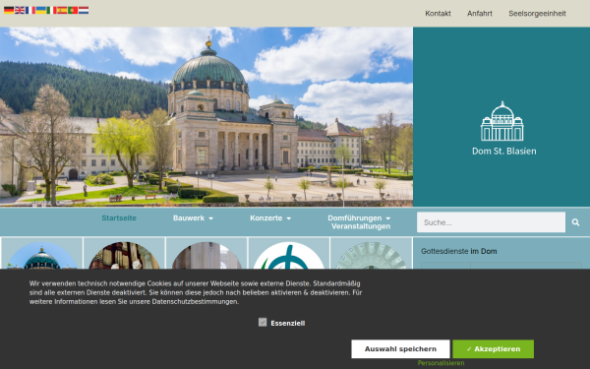Screen dimensions: 590x369
Task: Choose the Spanish flag language
Action: coord(62,11)
